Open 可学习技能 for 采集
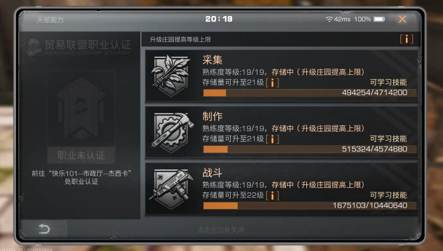 coord(388,82)
